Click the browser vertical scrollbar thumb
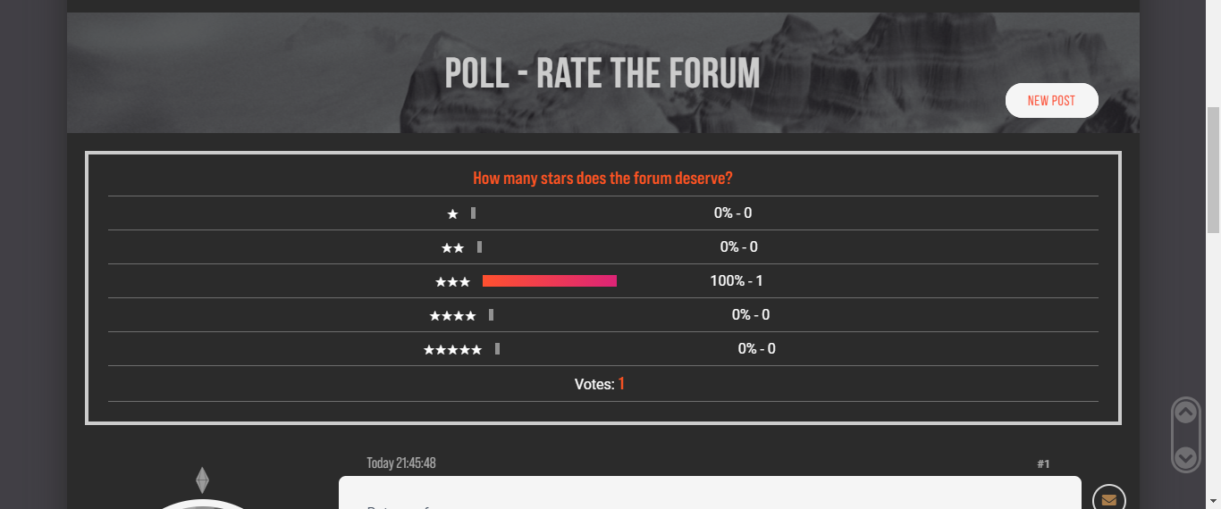Image resolution: width=1221 pixels, height=509 pixels. [1213, 170]
